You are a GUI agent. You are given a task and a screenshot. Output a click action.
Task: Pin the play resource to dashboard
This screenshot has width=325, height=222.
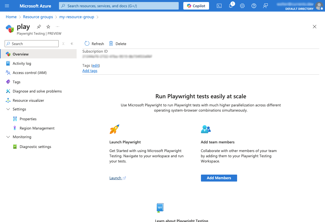(x=39, y=27)
